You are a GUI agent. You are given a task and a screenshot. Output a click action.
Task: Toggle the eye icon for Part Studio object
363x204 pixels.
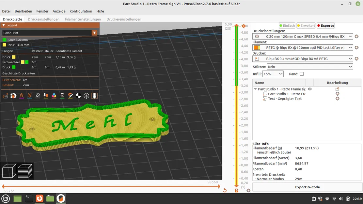[310, 89]
